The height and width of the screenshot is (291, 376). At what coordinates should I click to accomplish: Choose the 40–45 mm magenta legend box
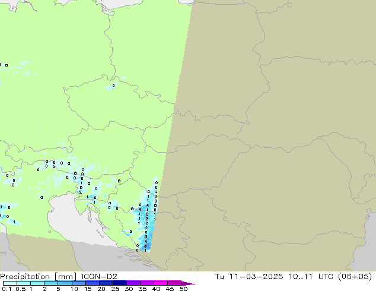pyautogui.click(x=161, y=283)
